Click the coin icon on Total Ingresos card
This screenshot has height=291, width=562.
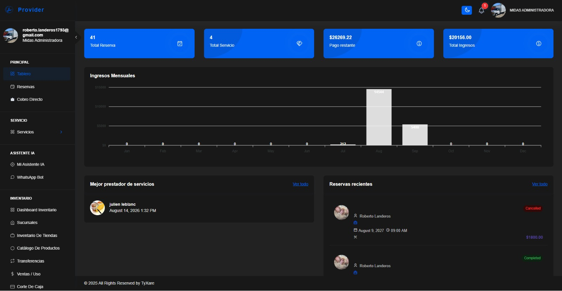tap(538, 44)
